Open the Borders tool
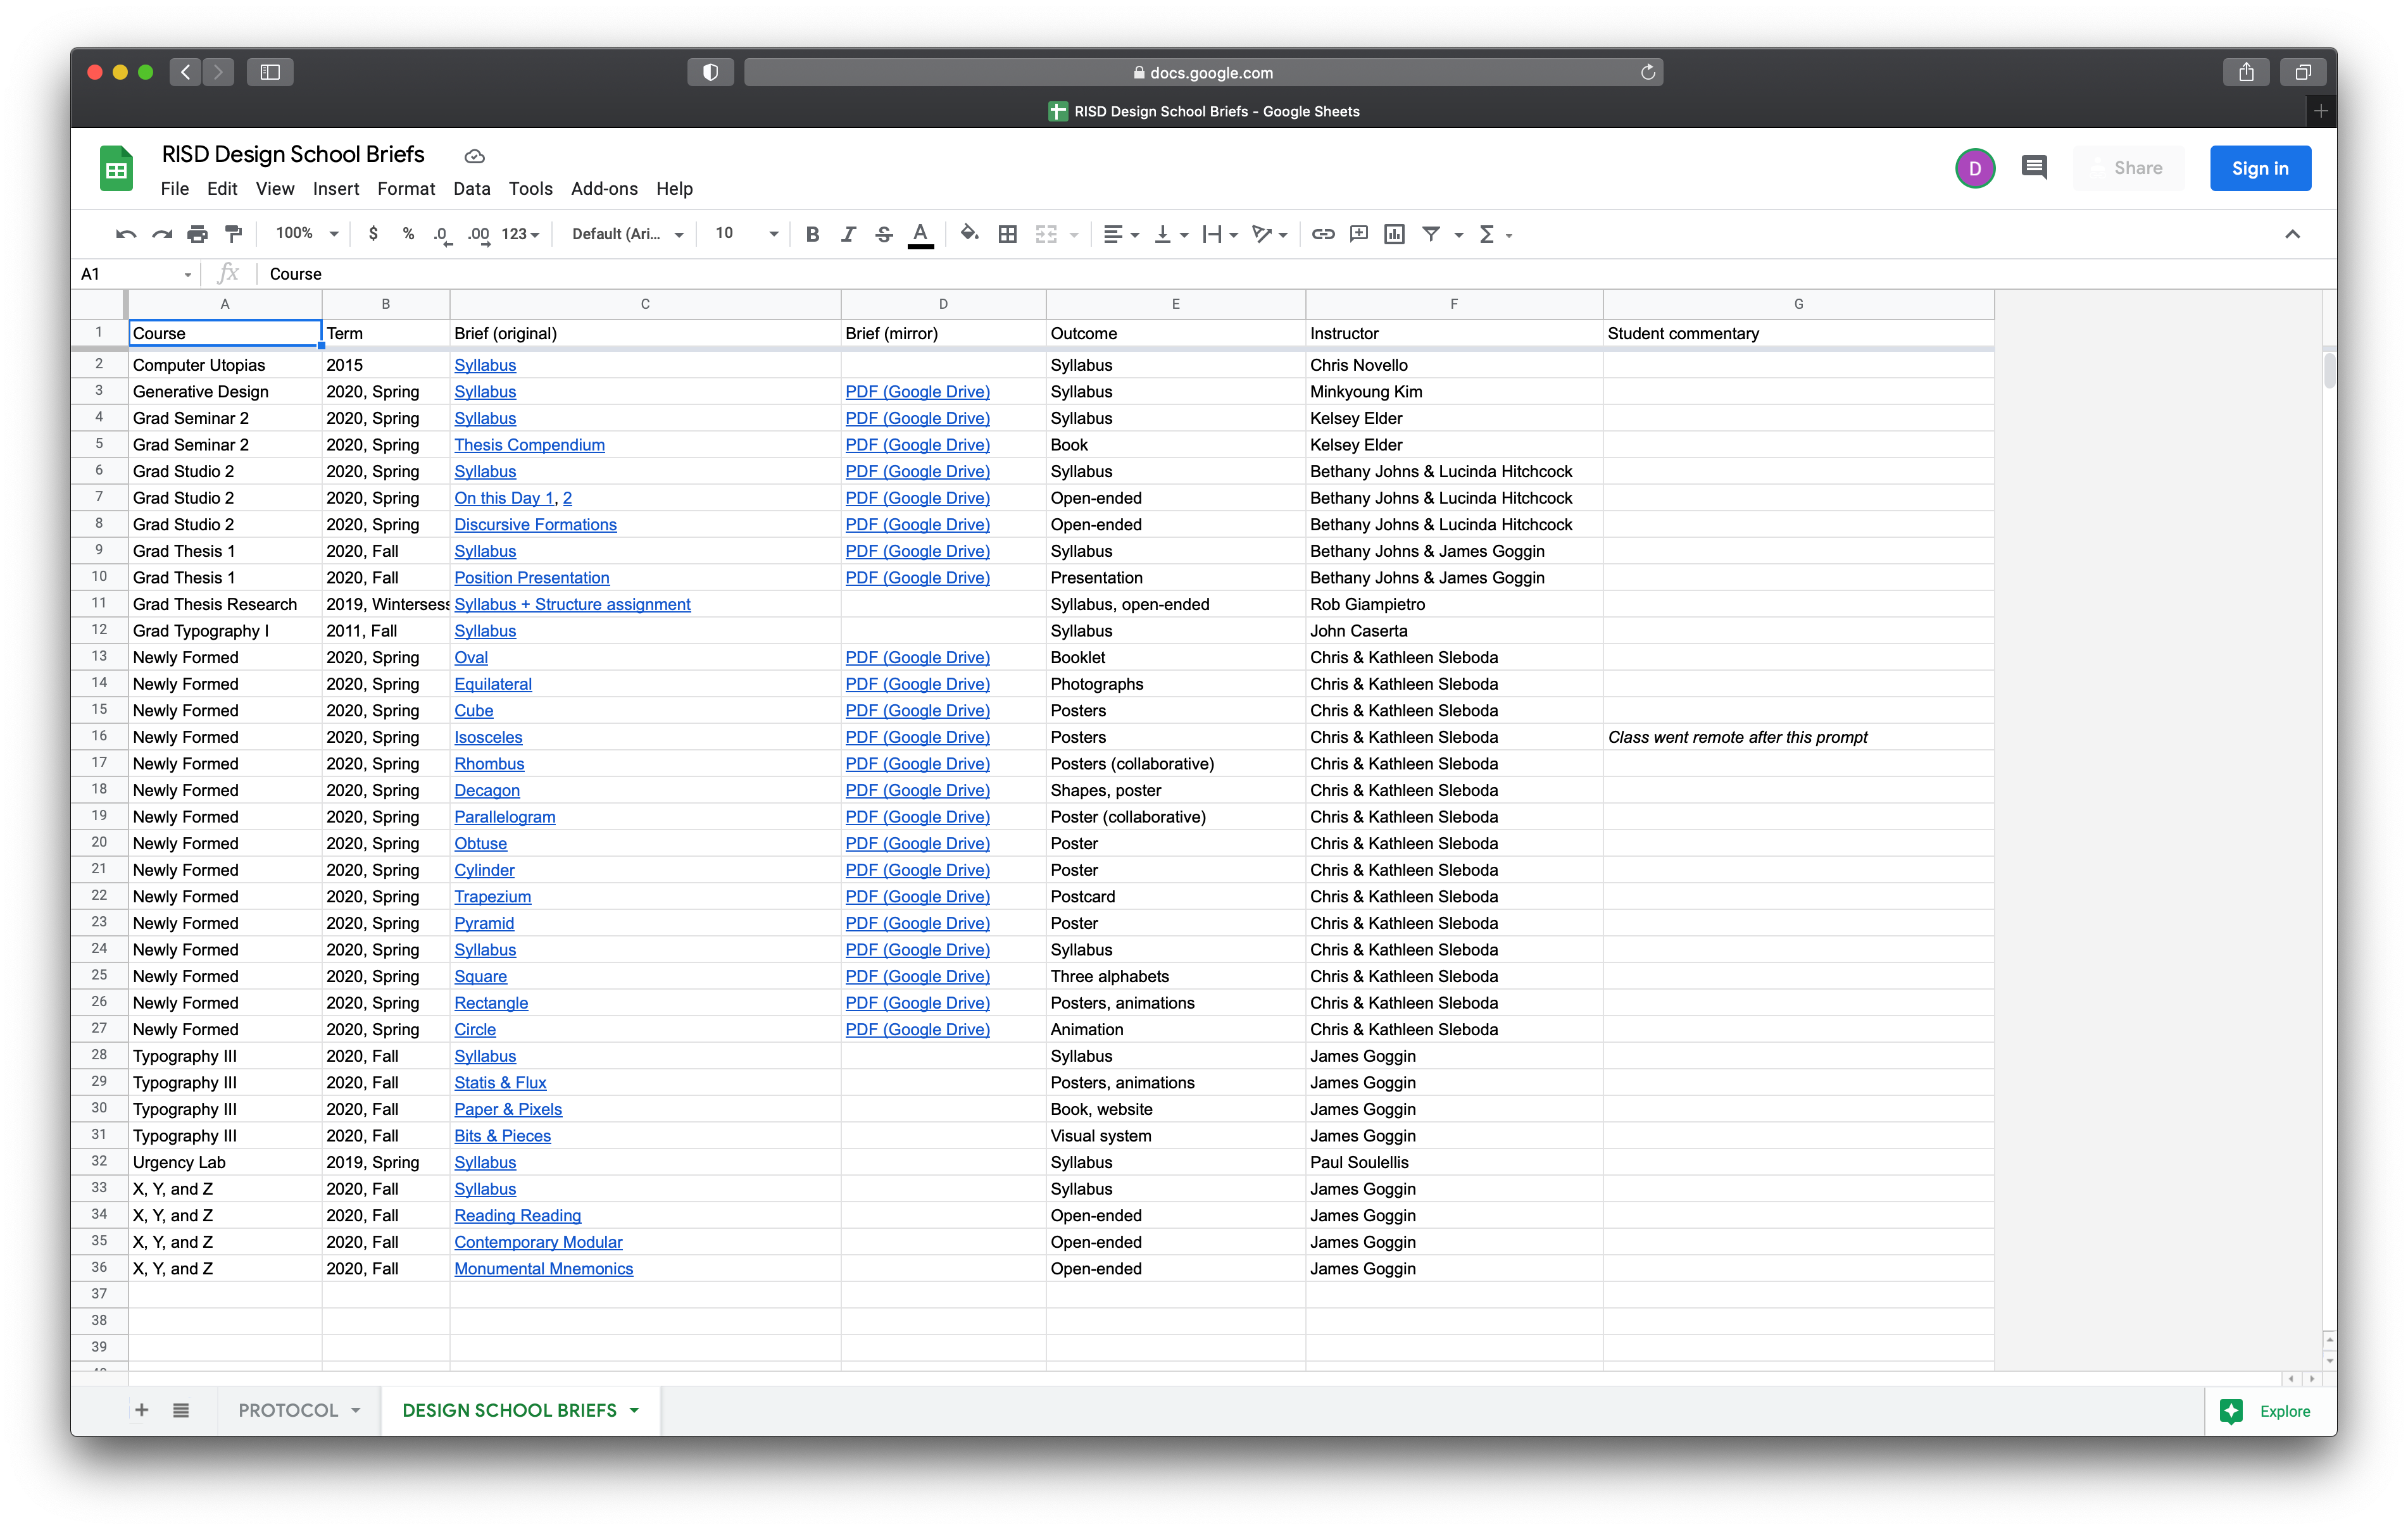This screenshot has height=1530, width=2408. click(1008, 234)
